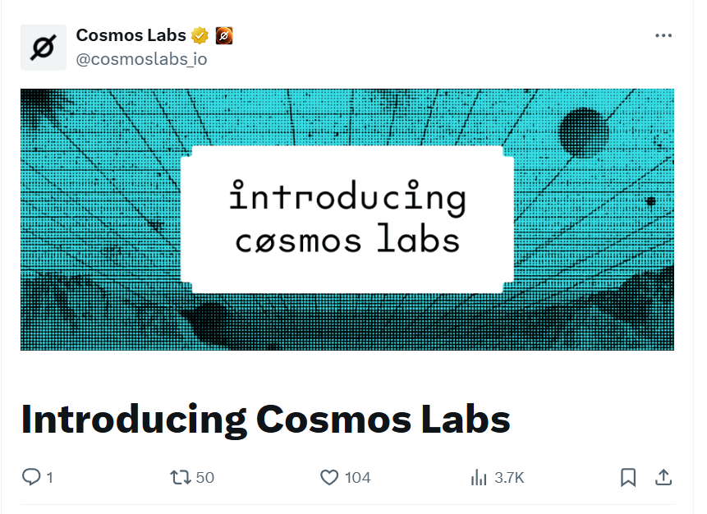The image size is (707, 514).
Task: Repost using the retweet arrows icon
Action: click(181, 477)
